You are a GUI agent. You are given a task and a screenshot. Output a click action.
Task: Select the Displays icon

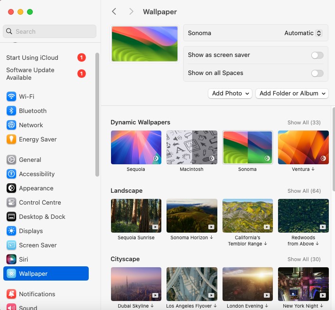pos(11,231)
